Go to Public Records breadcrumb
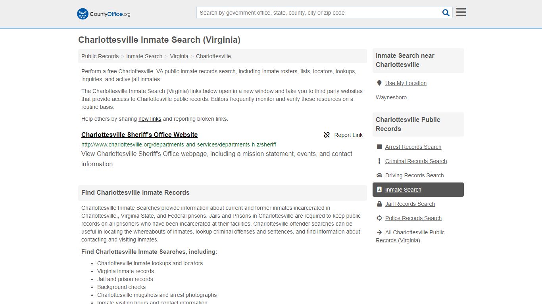542x304 pixels. tap(100, 56)
